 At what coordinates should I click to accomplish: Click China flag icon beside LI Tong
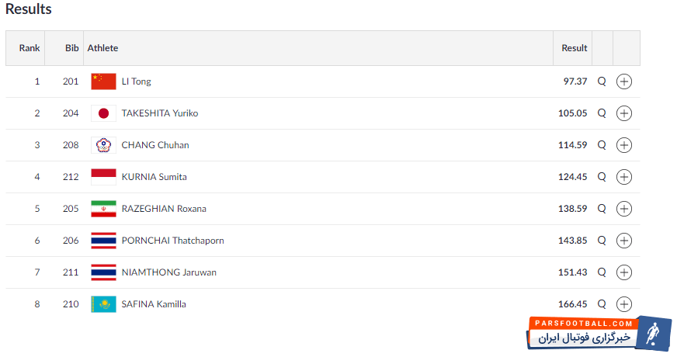pyautogui.click(x=103, y=81)
